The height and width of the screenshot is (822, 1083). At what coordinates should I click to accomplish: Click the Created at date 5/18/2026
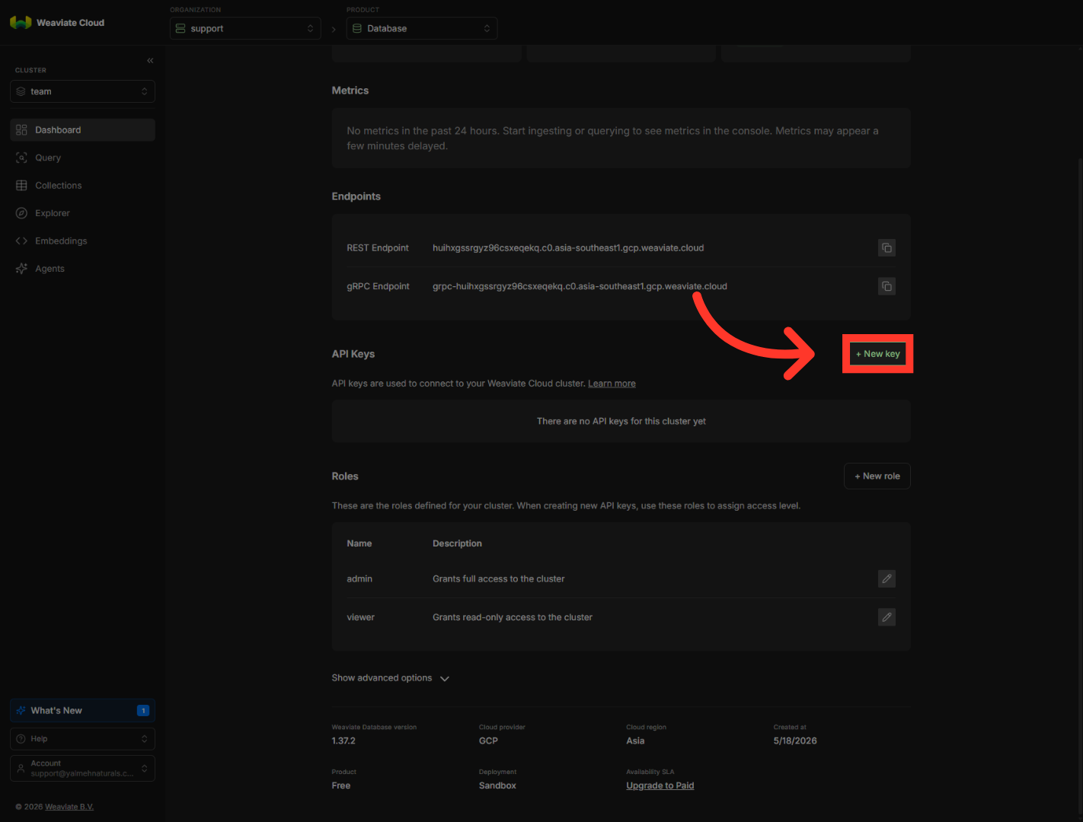point(795,741)
